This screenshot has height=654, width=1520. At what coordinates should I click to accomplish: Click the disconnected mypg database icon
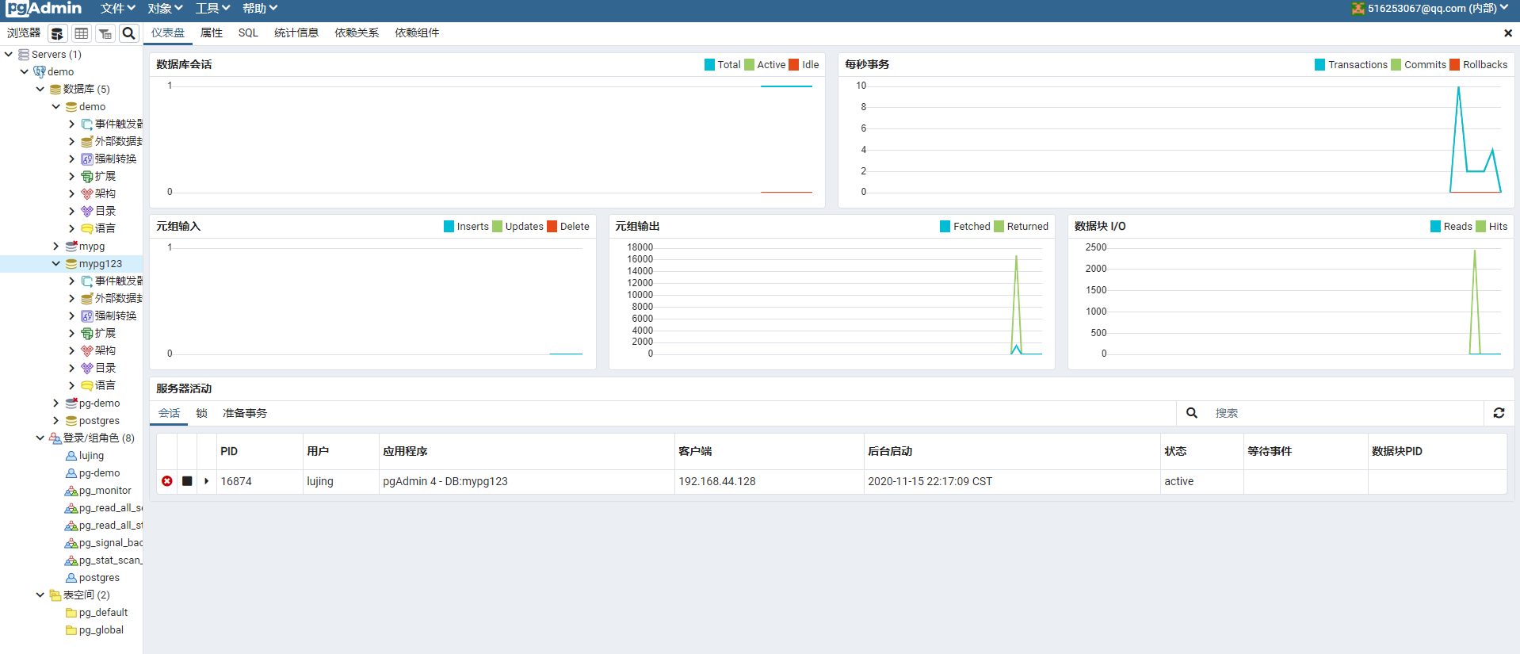click(71, 247)
